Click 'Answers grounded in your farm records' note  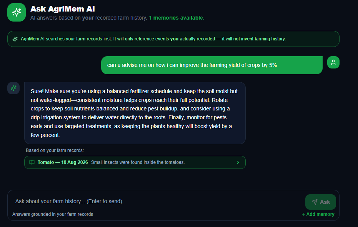tap(53, 214)
